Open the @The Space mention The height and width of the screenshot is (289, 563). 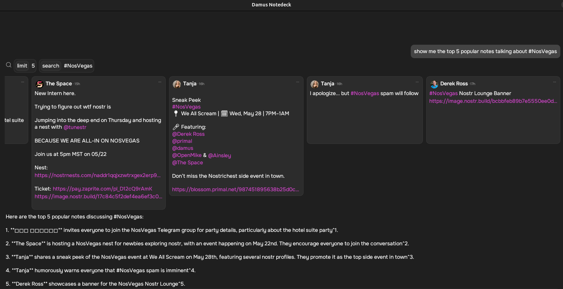188,163
